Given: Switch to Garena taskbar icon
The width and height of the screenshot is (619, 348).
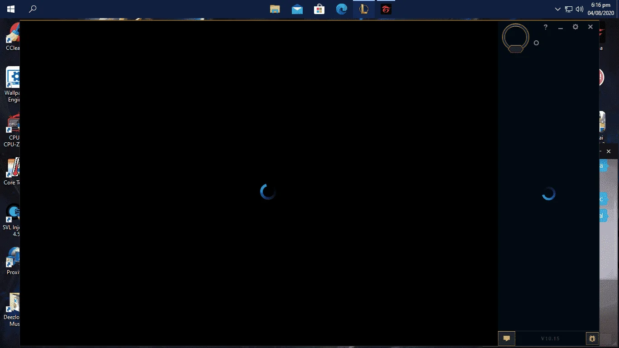Looking at the screenshot, I should point(386,9).
